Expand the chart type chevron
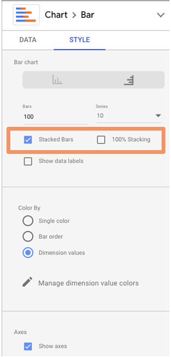The image size is (171, 357). click(161, 15)
